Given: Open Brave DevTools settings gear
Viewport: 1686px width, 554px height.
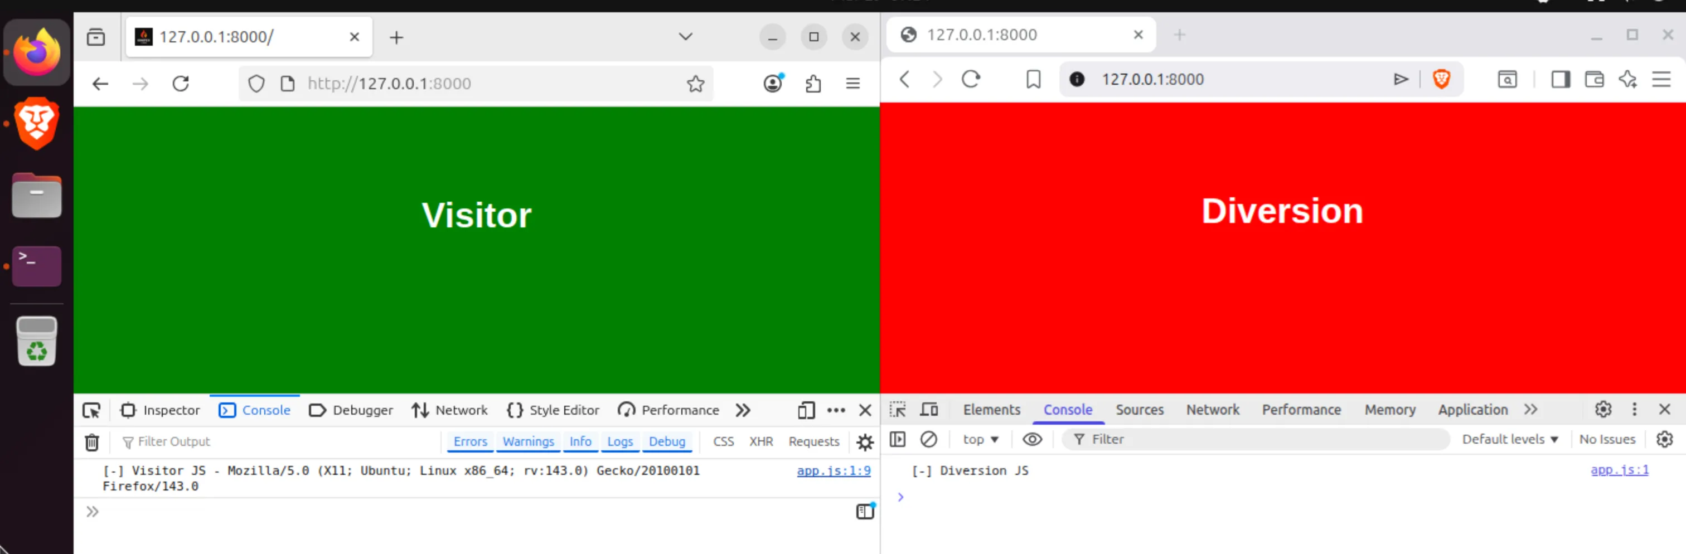Looking at the screenshot, I should [1602, 410].
